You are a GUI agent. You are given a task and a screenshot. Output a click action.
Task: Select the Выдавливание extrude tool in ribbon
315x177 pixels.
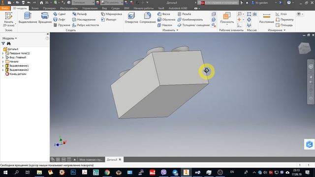pyautogui.click(x=28, y=18)
